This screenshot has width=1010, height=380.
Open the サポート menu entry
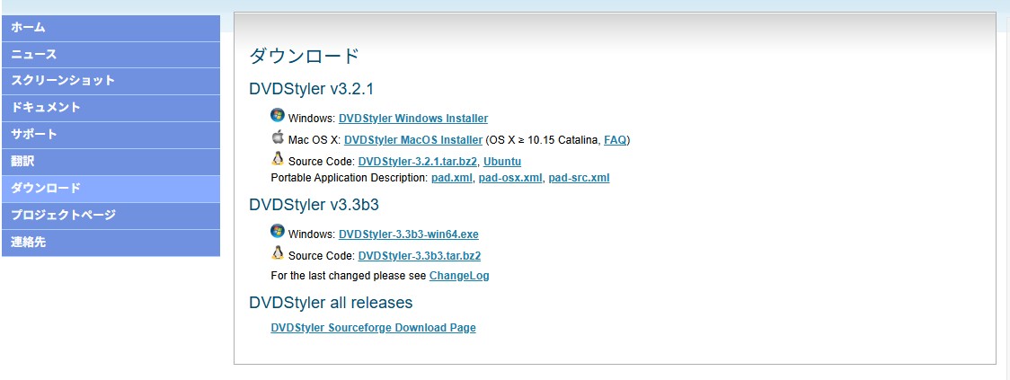[x=111, y=135]
